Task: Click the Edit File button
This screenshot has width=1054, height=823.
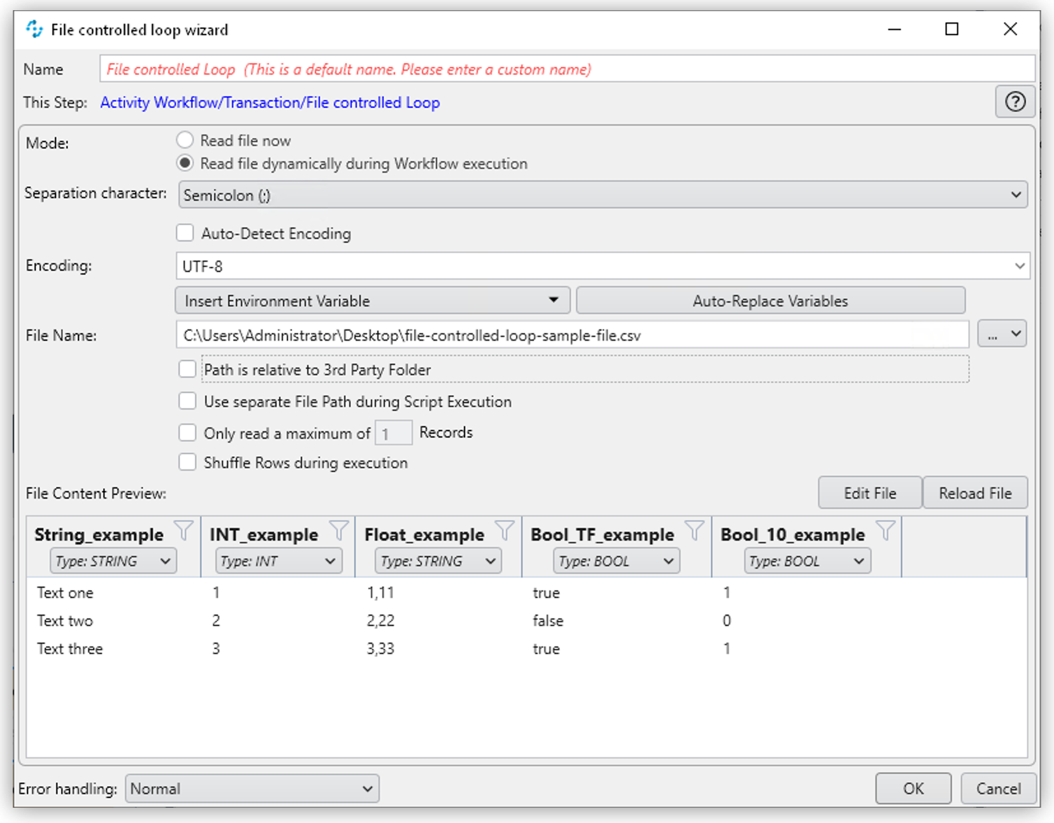Action: coord(869,492)
